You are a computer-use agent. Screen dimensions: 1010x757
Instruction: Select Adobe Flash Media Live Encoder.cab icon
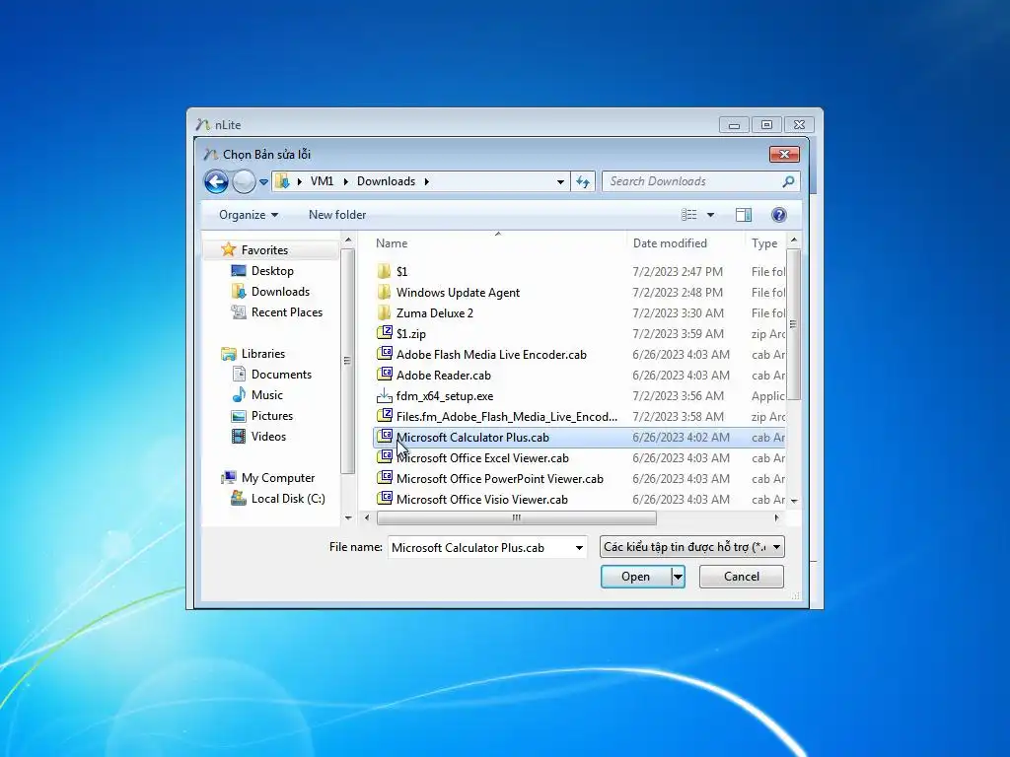(385, 354)
